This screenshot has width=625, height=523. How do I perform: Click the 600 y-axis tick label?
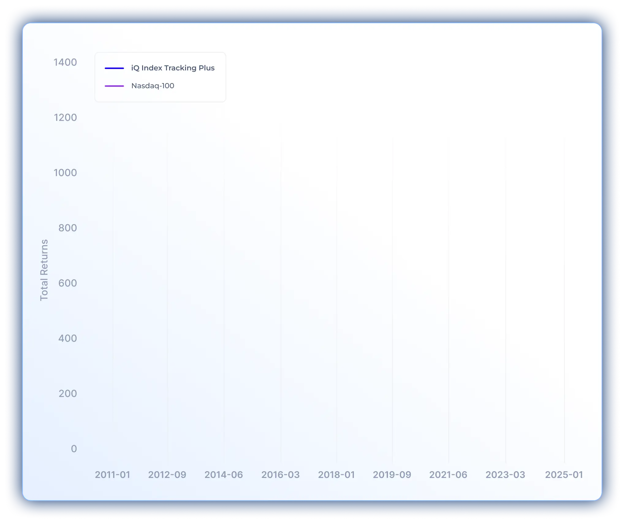(67, 283)
